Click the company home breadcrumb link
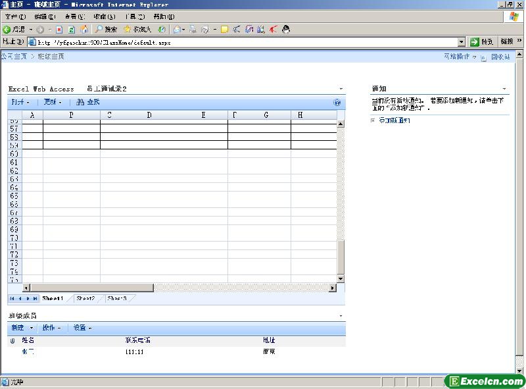 [14, 57]
